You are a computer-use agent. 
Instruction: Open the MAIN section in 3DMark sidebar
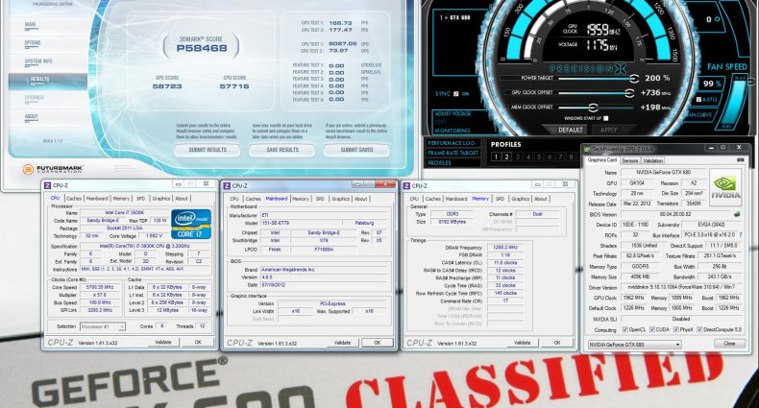coord(30,25)
